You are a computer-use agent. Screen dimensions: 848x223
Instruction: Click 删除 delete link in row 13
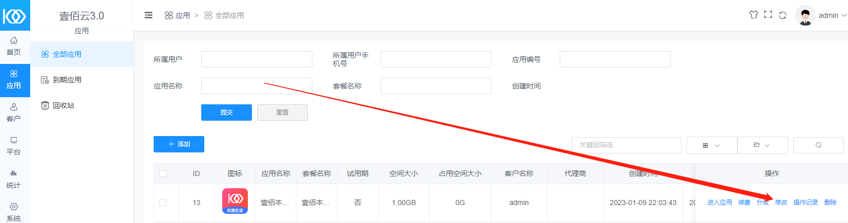830,203
